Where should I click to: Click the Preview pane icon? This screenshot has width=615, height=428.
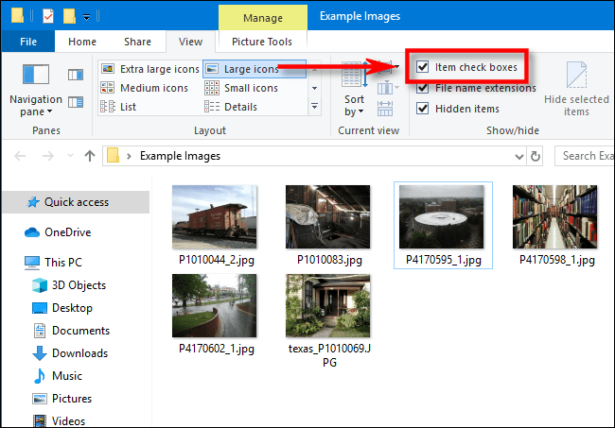(x=76, y=74)
